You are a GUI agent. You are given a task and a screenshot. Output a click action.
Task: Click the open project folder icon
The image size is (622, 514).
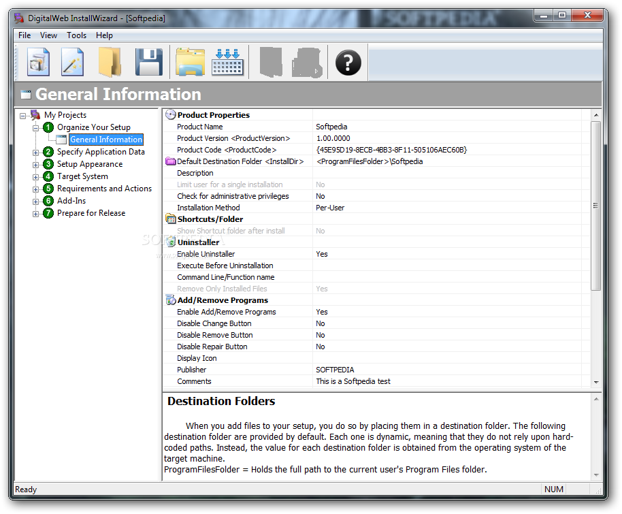click(x=110, y=62)
